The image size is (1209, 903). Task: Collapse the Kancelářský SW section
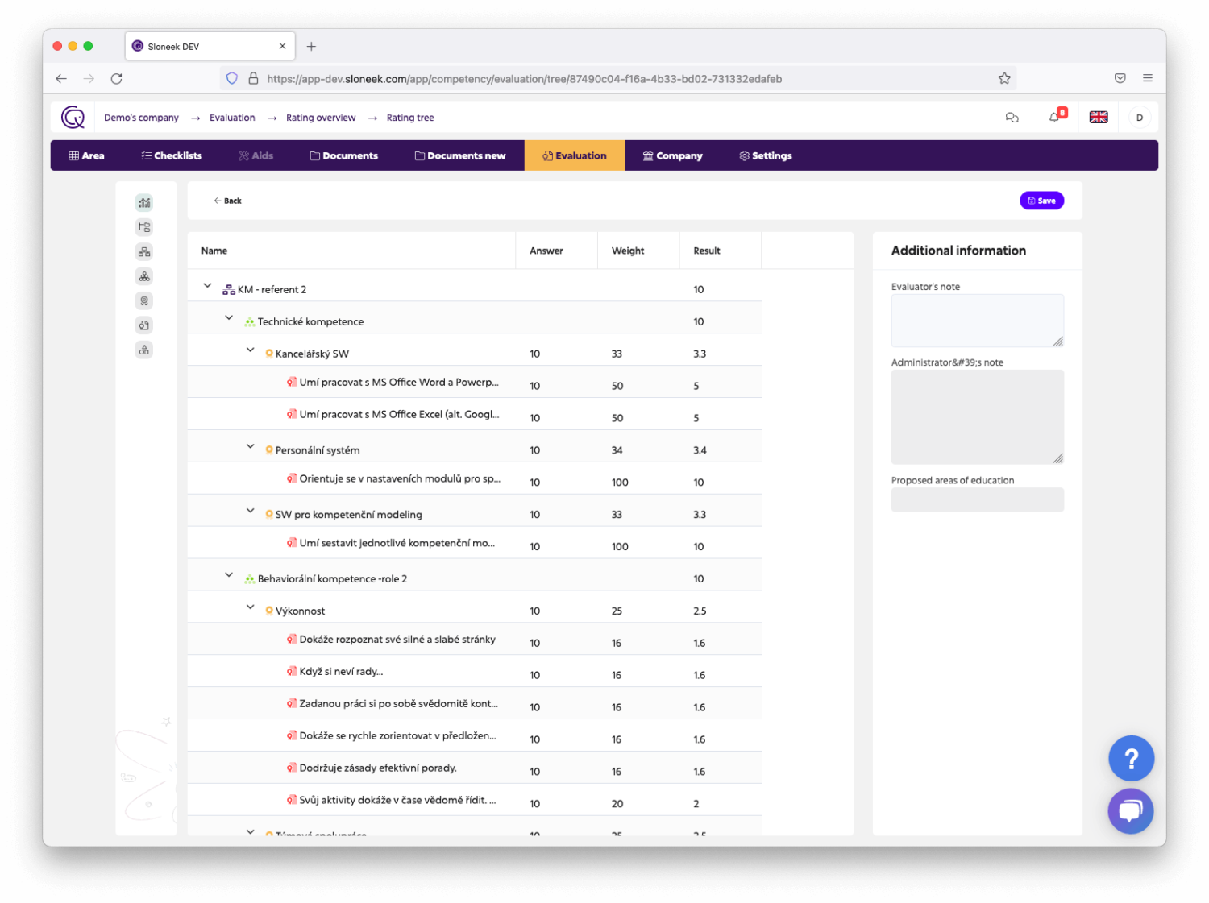(x=250, y=350)
